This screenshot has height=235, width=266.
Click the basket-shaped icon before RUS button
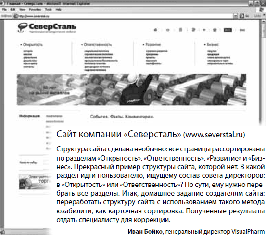(215, 30)
